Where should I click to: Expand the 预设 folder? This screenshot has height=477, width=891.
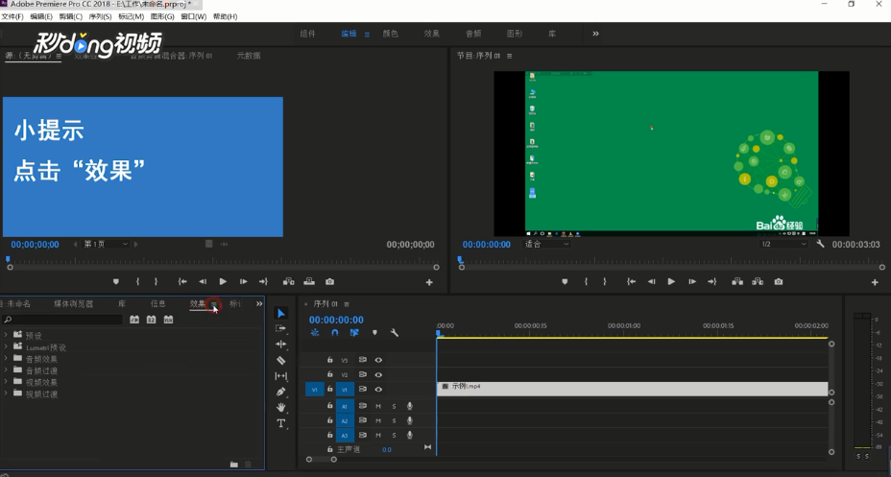pyautogui.click(x=6, y=335)
